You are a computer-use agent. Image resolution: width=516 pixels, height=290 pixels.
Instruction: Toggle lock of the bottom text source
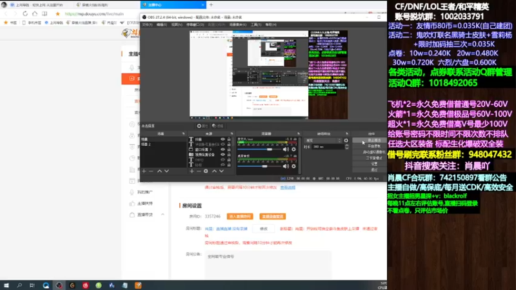(x=229, y=165)
